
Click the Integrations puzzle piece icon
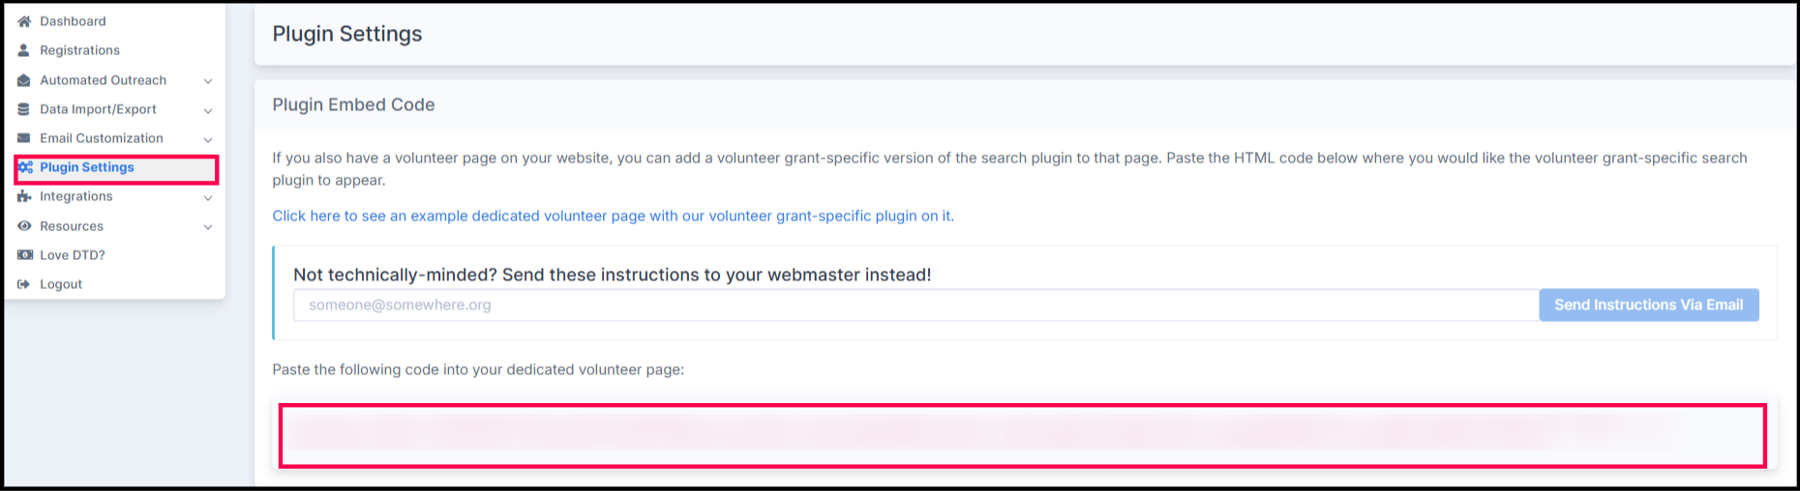coord(24,196)
